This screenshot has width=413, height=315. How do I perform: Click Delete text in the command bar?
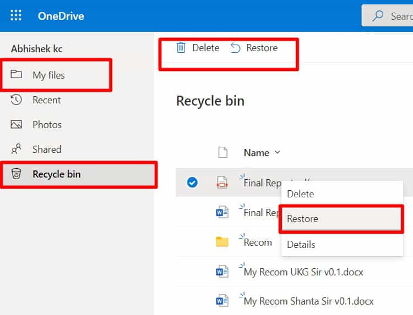tap(206, 48)
